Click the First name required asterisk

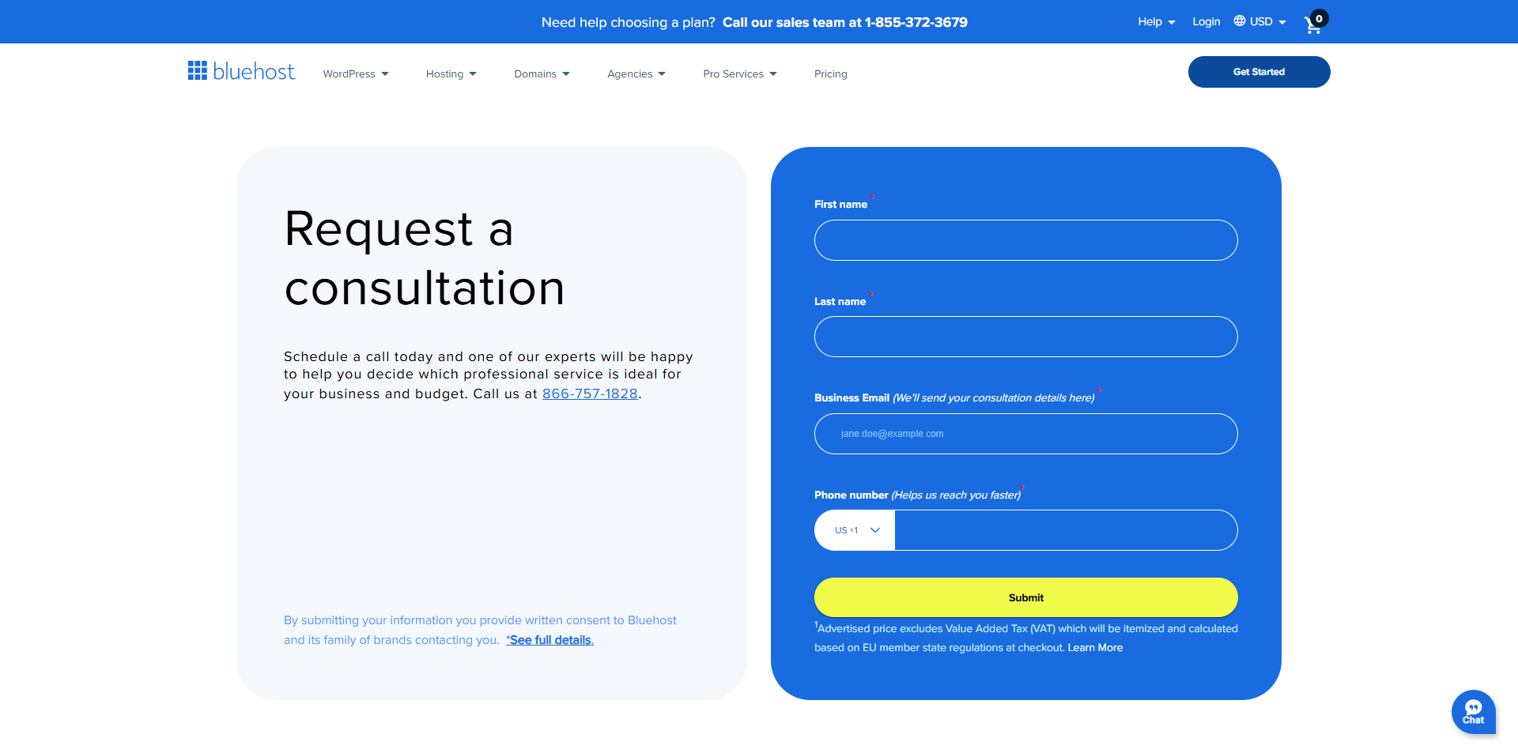pos(872,197)
